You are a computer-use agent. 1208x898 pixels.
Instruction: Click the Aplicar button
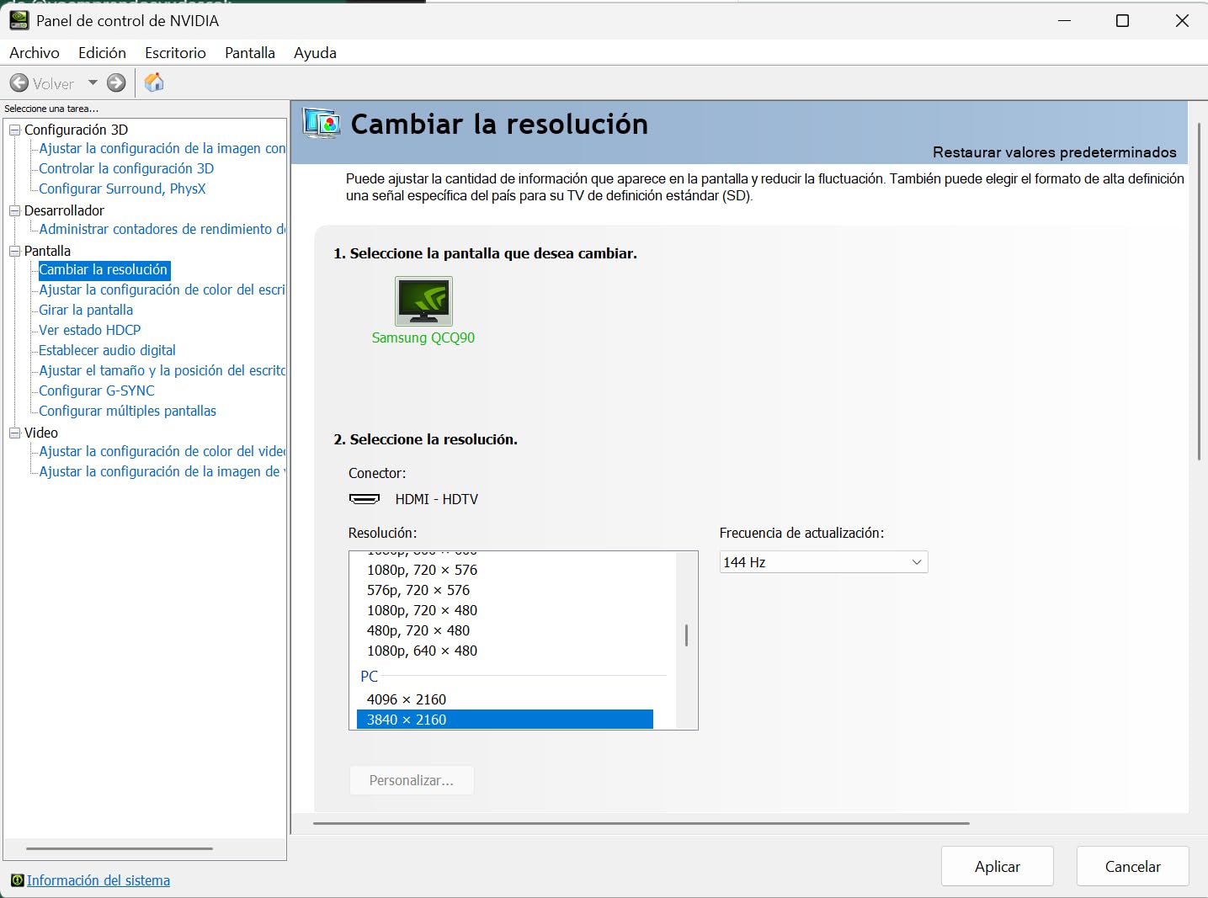(x=997, y=866)
